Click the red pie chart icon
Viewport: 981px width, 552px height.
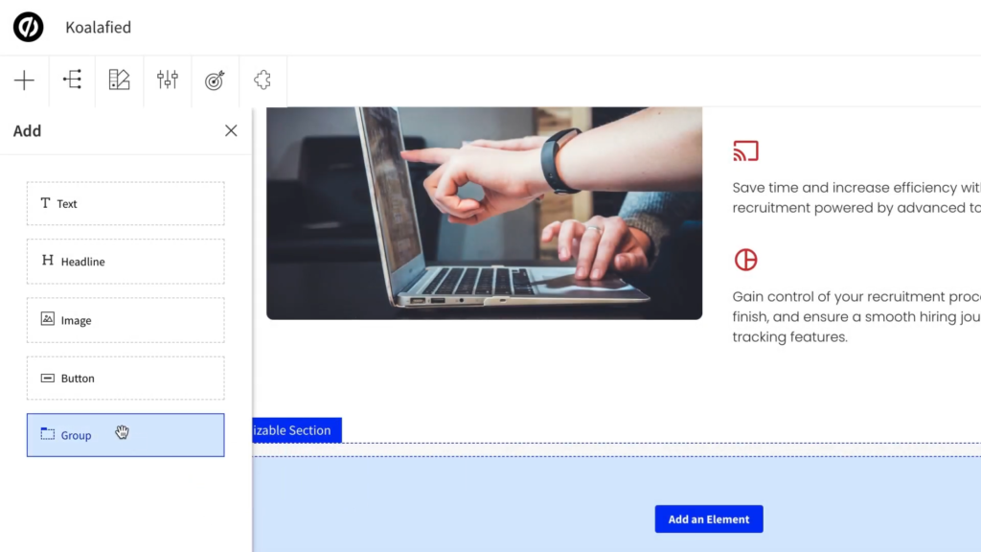(x=745, y=260)
